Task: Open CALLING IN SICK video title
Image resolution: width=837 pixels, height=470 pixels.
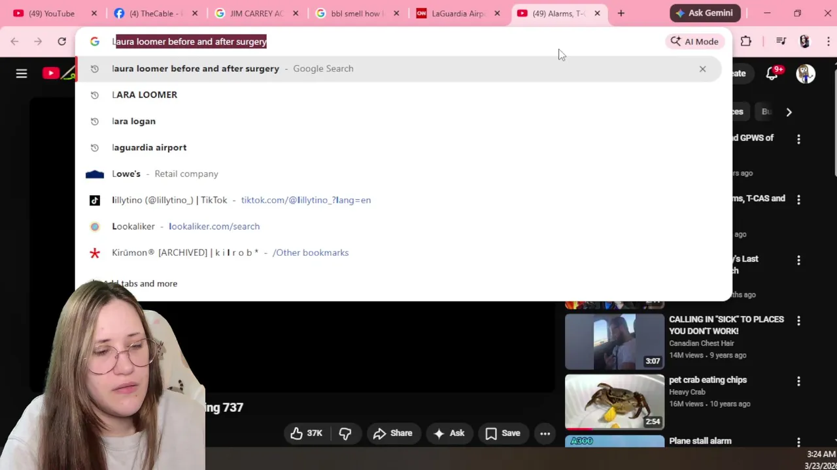Action: click(x=726, y=325)
